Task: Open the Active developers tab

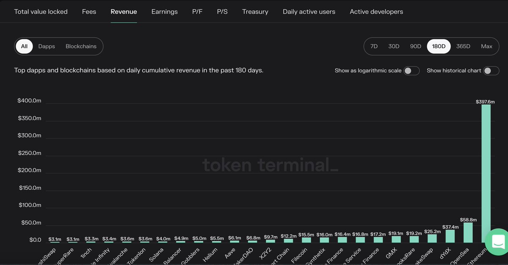Action: (x=376, y=11)
